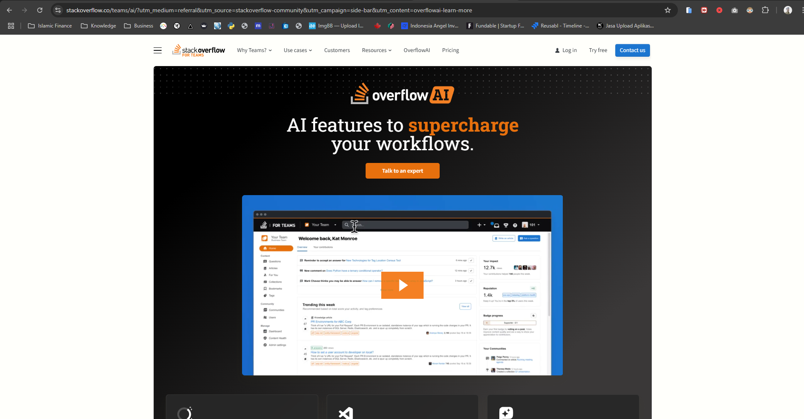Open the hamburger menu on Stack Overflow site
The width and height of the screenshot is (804, 419).
tap(157, 50)
